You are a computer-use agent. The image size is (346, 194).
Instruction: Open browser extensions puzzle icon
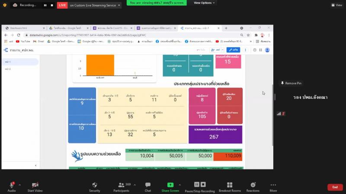256,35
